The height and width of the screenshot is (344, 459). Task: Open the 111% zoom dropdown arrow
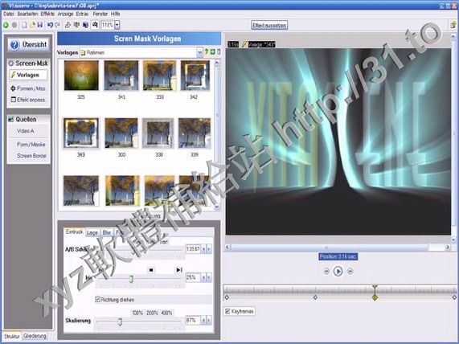(x=117, y=25)
